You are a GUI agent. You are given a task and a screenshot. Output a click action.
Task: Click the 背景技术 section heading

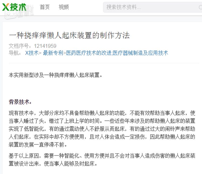click(x=20, y=102)
